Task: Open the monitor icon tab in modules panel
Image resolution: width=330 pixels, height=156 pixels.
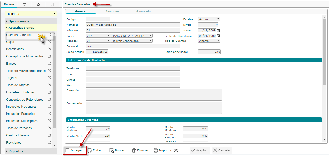Action: (25, 5)
